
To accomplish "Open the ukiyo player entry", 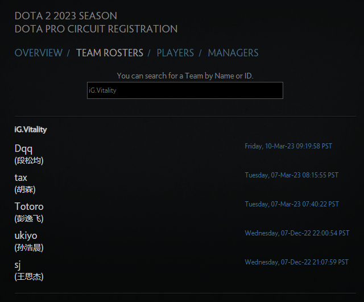I will [x=26, y=235].
